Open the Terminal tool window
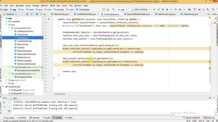This screenshot has width=218, height=122. pyautogui.click(x=35, y=118)
